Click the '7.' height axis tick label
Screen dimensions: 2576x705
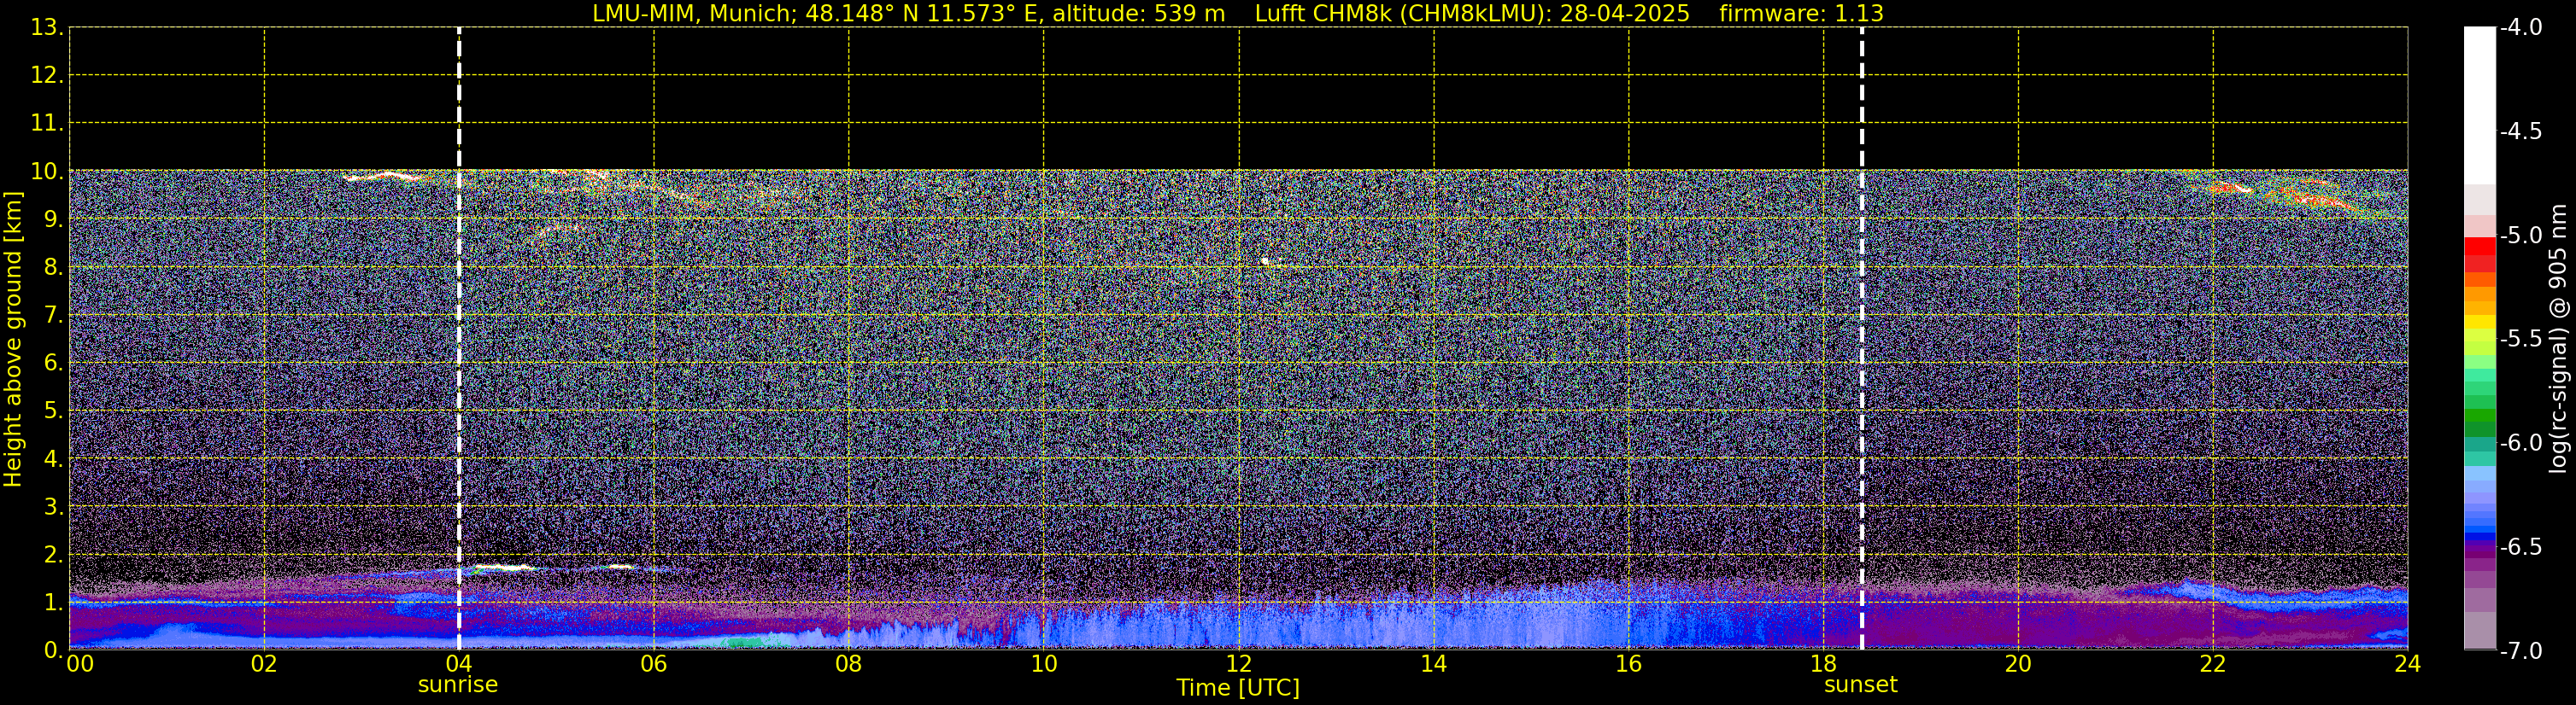click(54, 315)
